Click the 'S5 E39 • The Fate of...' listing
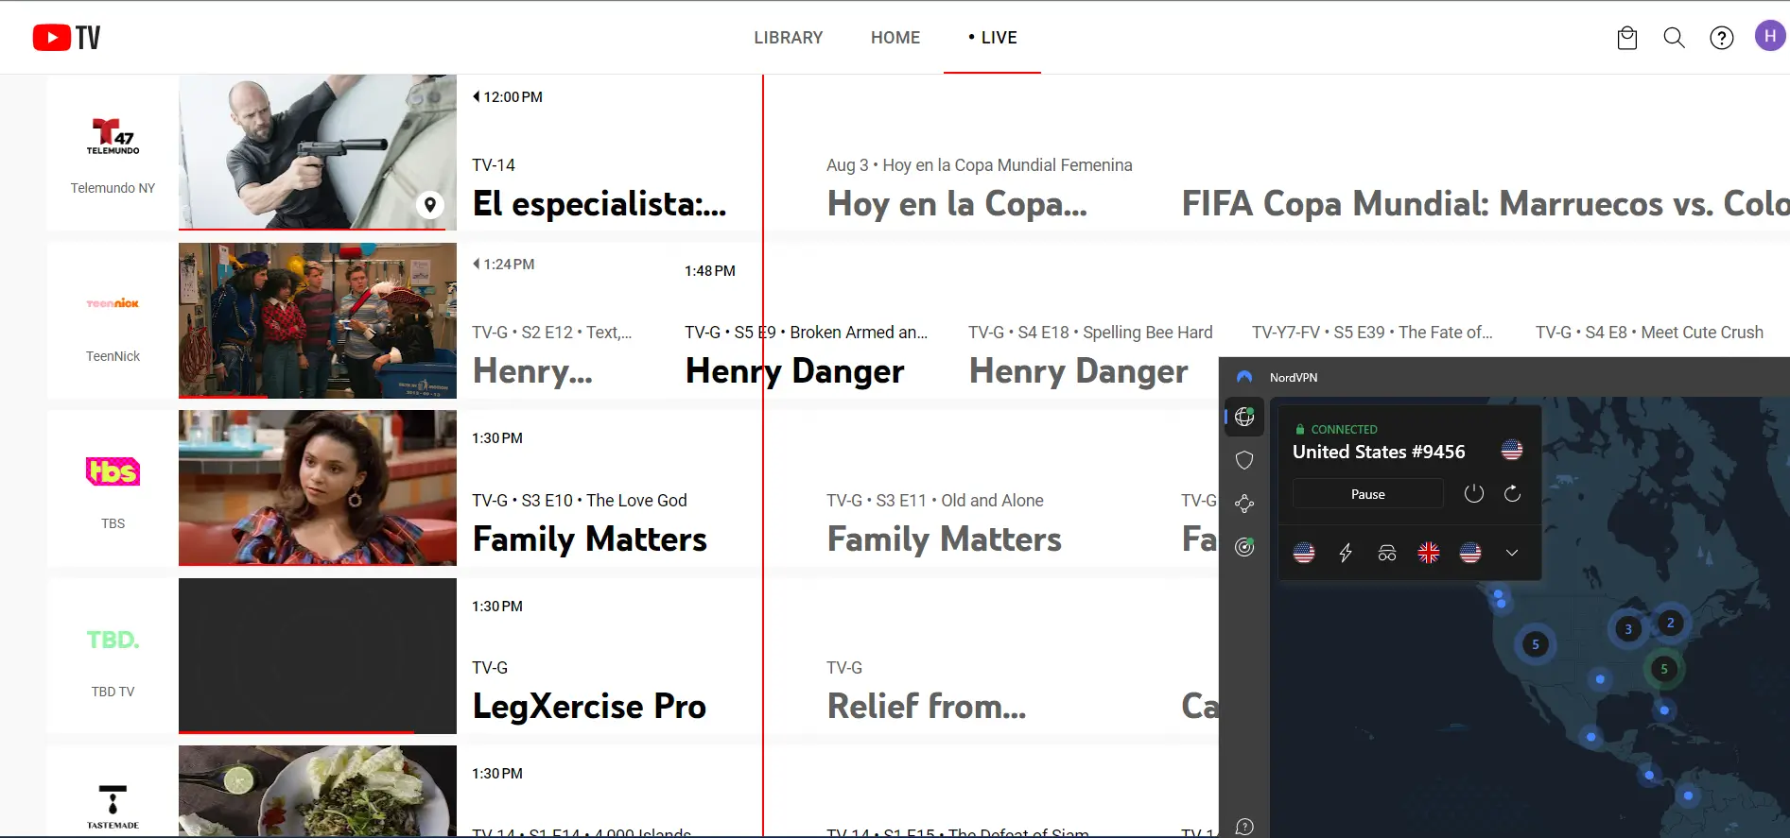Screen dimensions: 1790x838 [1372, 333]
